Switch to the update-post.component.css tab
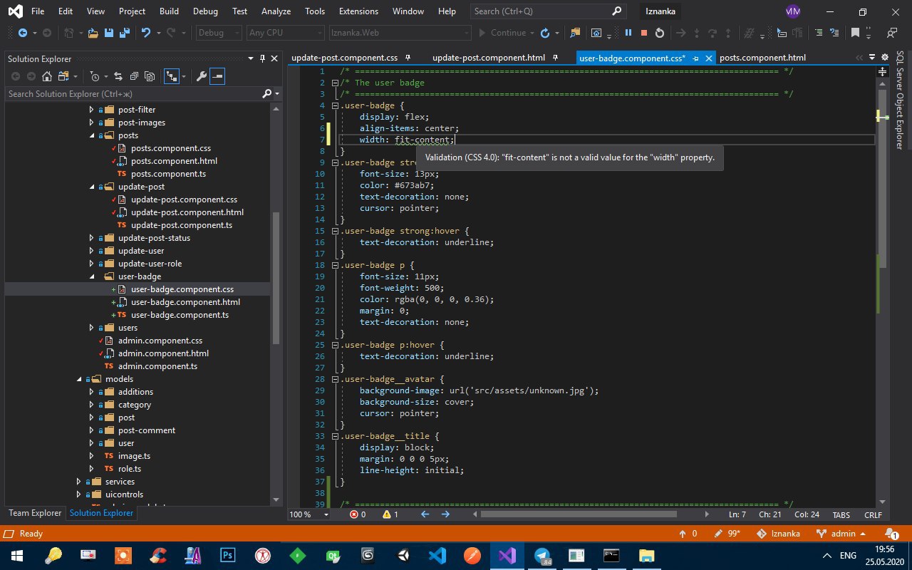The image size is (912, 570). 344,58
